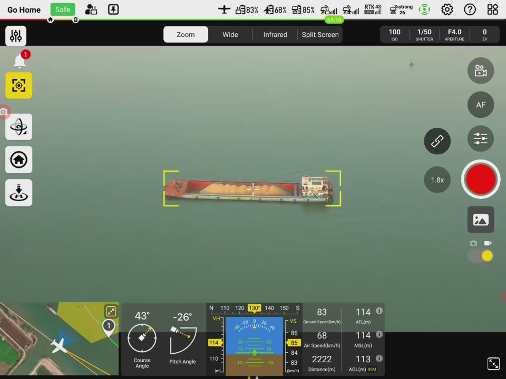
Task: Open the camera parameter sliders panel
Action: click(x=16, y=36)
